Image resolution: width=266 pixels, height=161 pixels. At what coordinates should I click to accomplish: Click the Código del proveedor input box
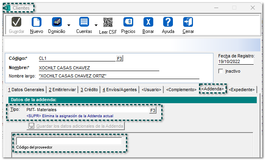[x=69, y=141]
